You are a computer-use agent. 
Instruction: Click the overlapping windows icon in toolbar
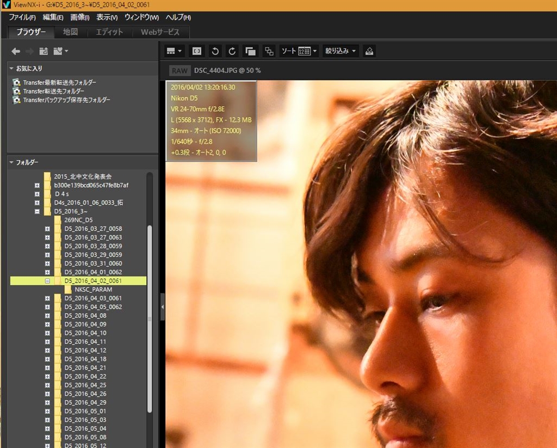click(x=250, y=51)
